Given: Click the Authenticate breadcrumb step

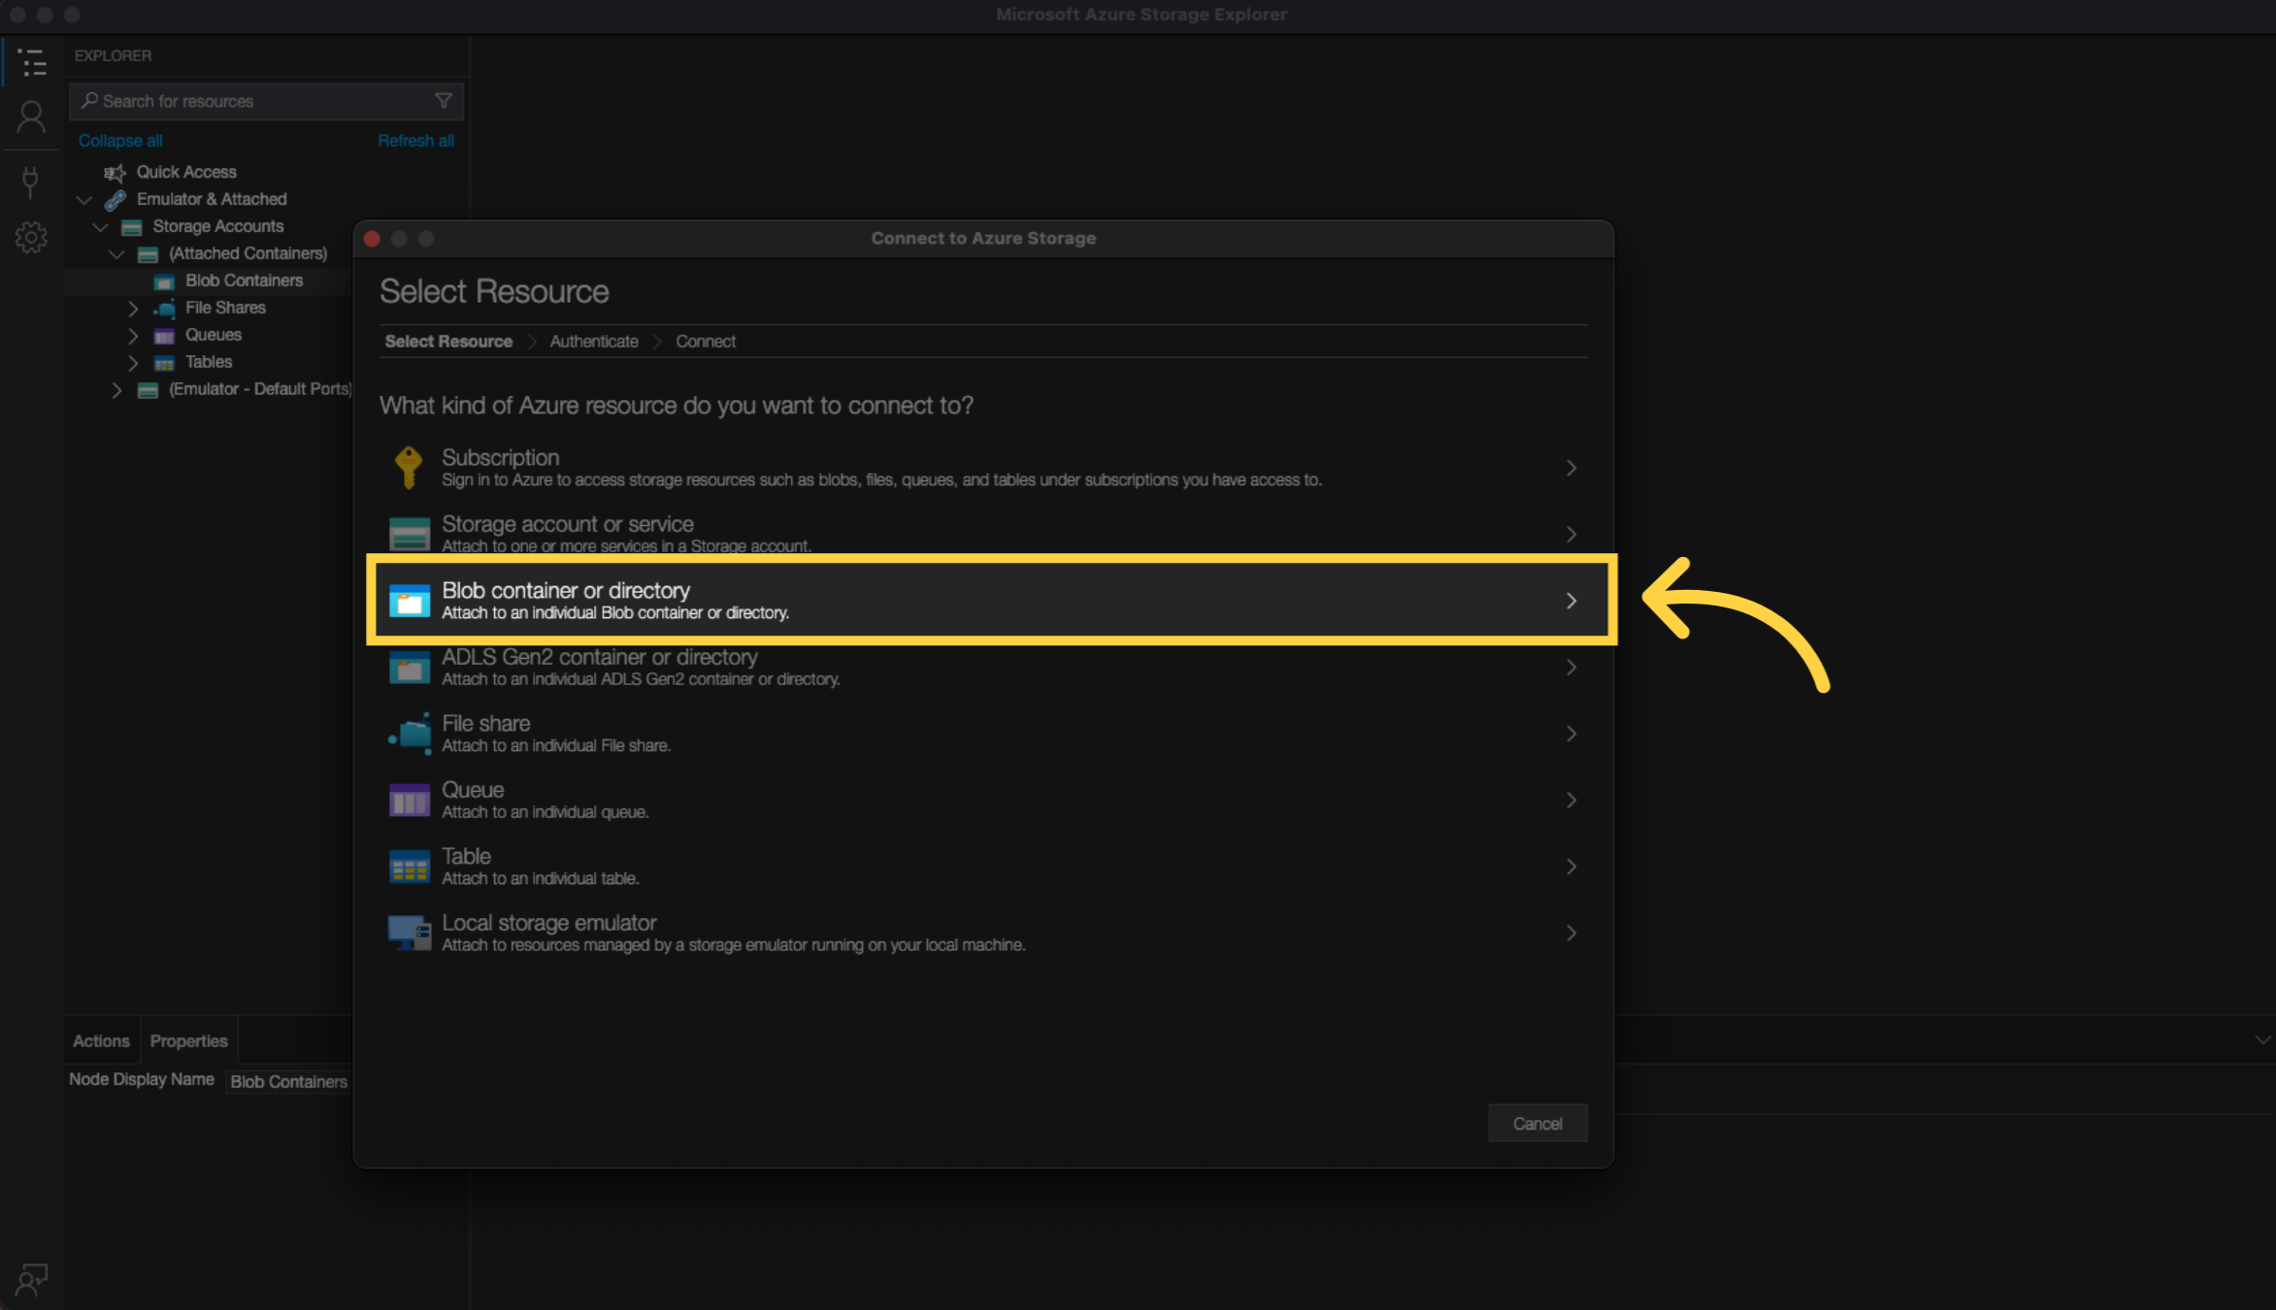Looking at the screenshot, I should (x=594, y=342).
